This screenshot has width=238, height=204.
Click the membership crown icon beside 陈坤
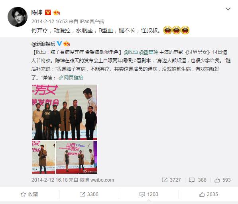57,12
